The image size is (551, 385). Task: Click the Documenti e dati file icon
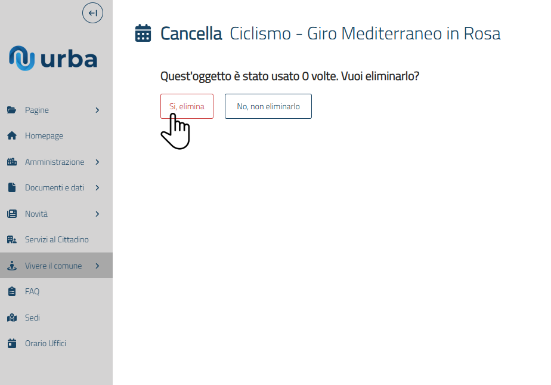click(11, 187)
